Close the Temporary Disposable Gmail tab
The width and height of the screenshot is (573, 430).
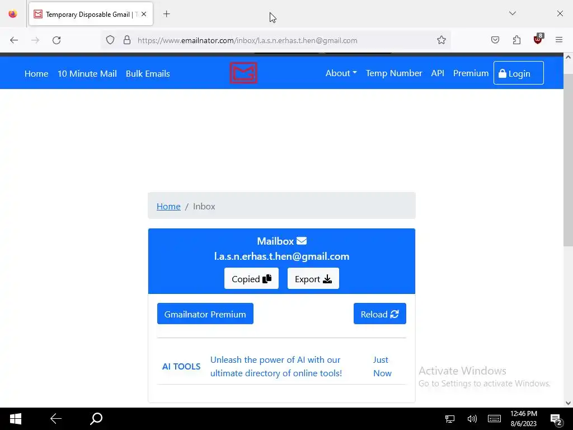click(144, 14)
